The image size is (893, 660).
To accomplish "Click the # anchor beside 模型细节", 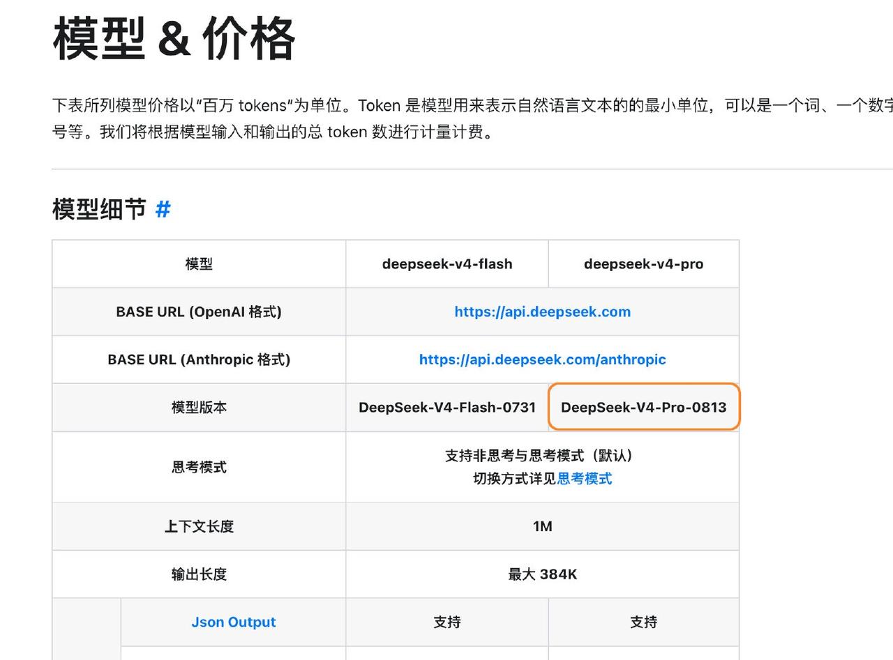I will [163, 209].
